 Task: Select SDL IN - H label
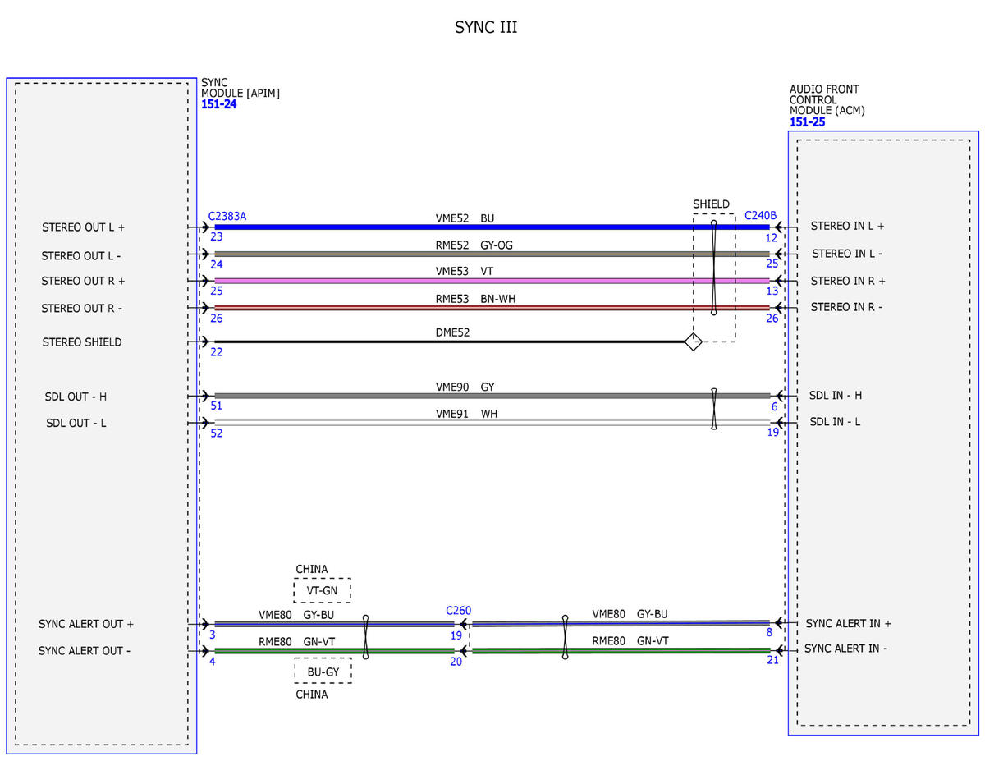[836, 395]
